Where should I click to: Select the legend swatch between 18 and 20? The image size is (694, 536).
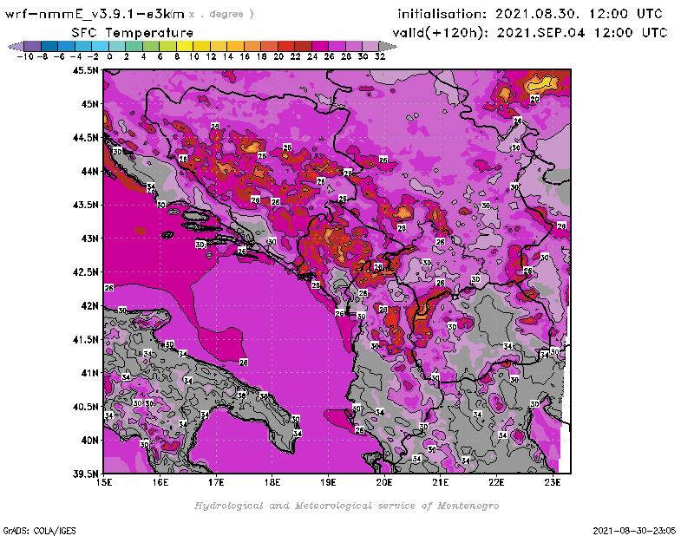[269, 46]
